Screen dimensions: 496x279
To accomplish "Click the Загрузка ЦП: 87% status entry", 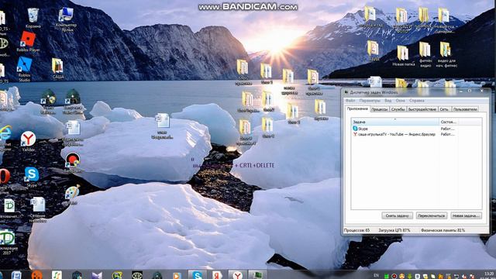I will 394,230.
